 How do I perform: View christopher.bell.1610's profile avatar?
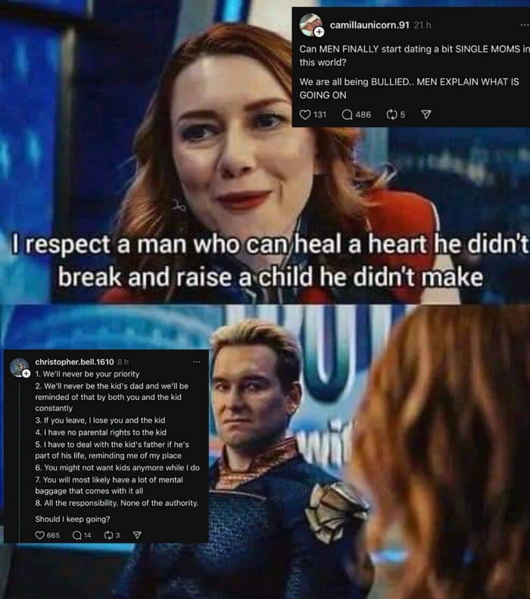(x=19, y=367)
